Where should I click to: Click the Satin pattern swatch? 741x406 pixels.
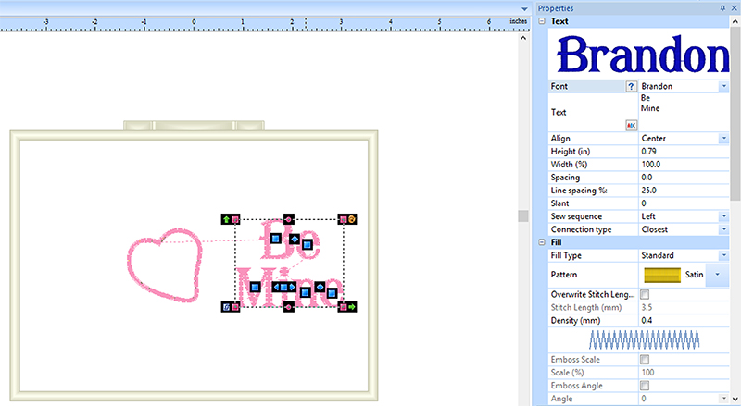tap(661, 275)
